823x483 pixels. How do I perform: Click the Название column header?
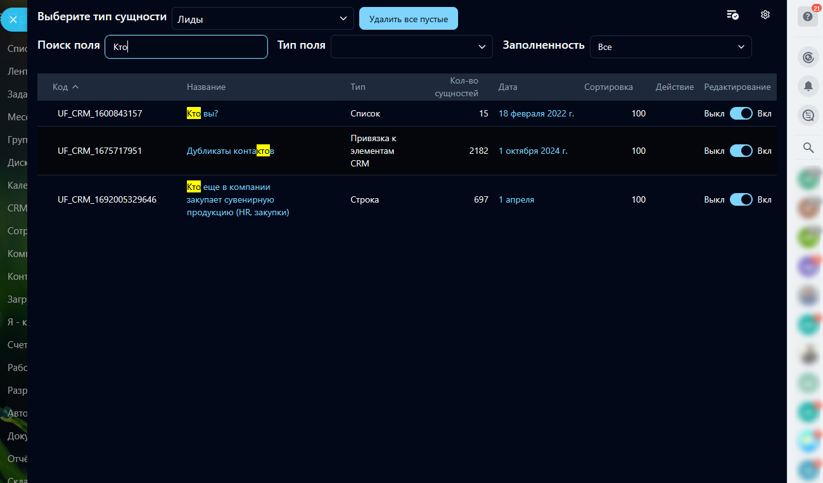pyautogui.click(x=206, y=87)
